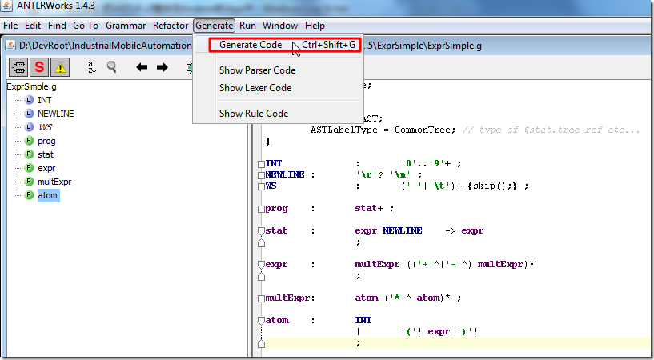Go back with the left arrow

142,67
